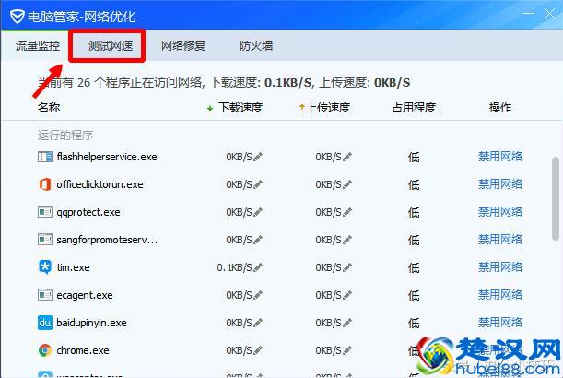Screen dimensions: 563x378
Task: Click the tim.exe star icon
Action: (45, 267)
